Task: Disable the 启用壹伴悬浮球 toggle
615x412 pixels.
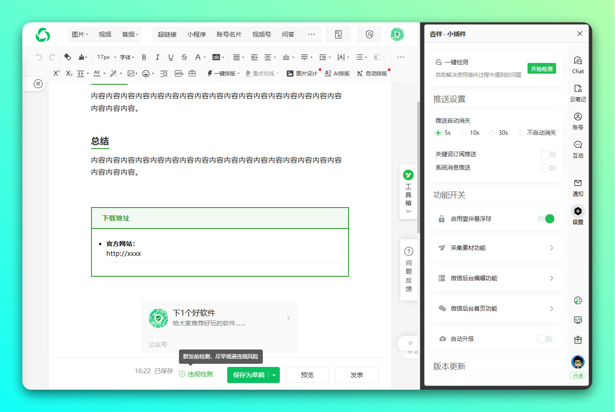Action: coord(546,219)
